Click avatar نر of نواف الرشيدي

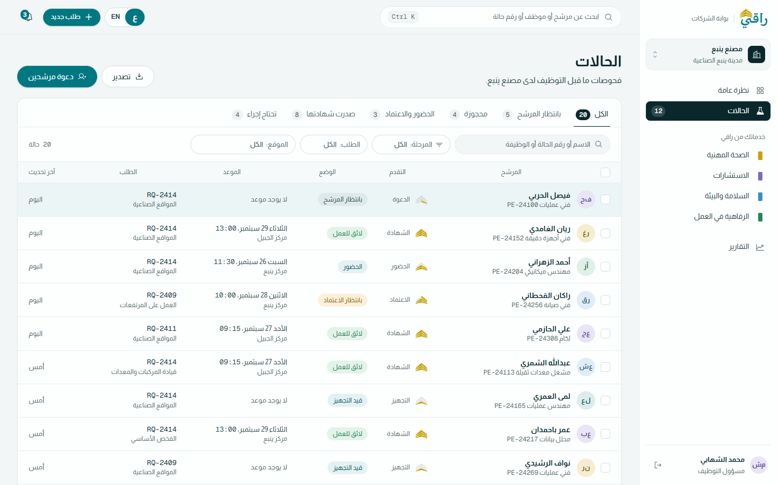point(586,468)
